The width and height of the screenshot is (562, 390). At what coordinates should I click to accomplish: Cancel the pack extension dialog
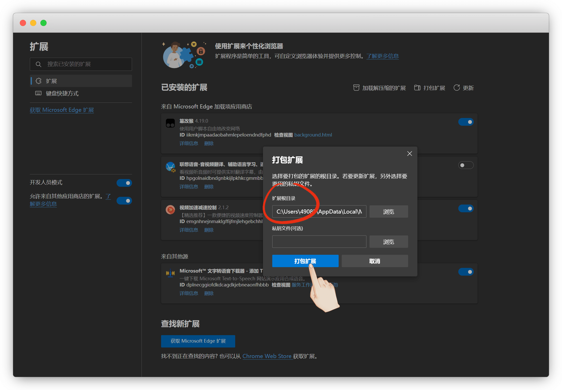pos(374,261)
